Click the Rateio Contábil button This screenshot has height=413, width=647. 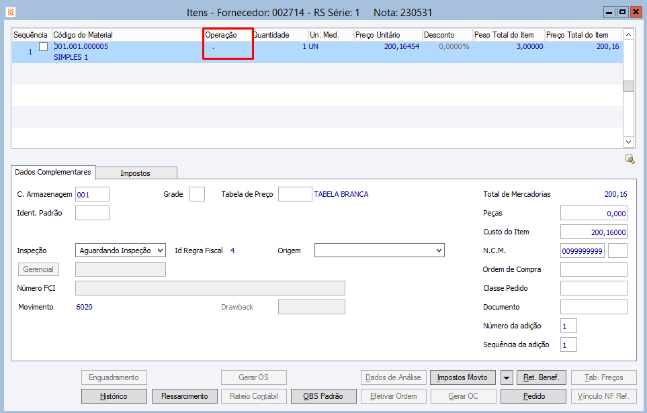pos(254,396)
